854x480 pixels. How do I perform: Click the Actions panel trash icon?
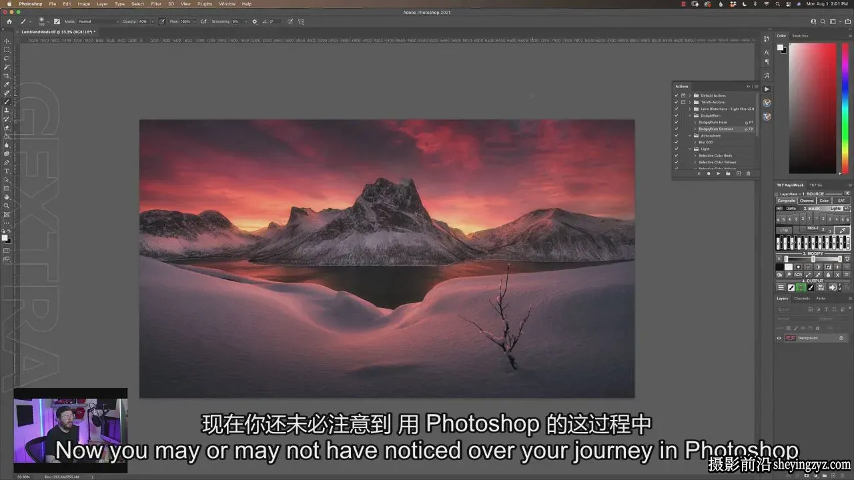(748, 173)
